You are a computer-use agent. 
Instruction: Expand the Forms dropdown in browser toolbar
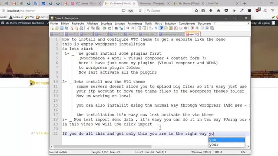pos(42,17)
